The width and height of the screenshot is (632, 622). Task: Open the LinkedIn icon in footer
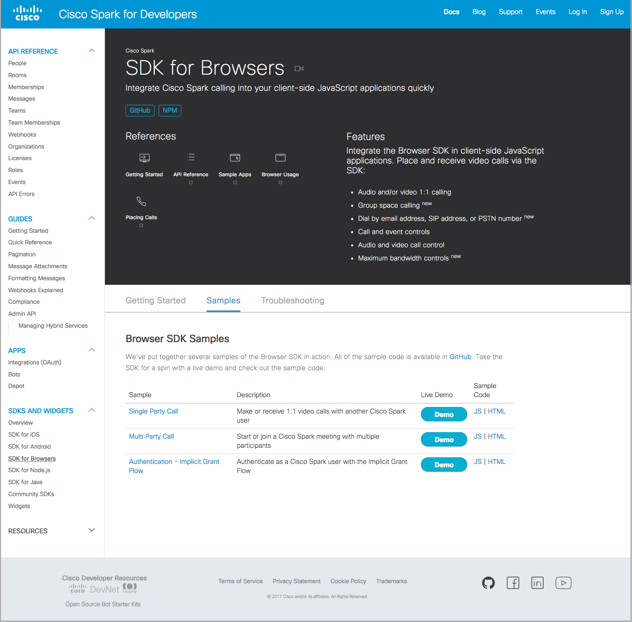point(537,583)
